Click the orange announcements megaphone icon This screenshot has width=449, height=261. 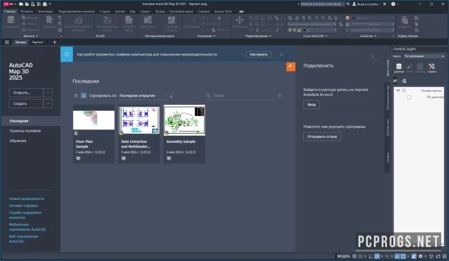pyautogui.click(x=291, y=66)
